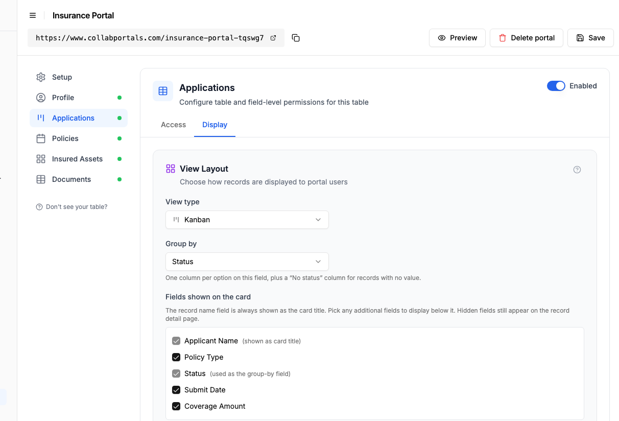Image resolution: width=619 pixels, height=421 pixels.
Task: Open Documents in the sidebar
Action: coord(79,179)
